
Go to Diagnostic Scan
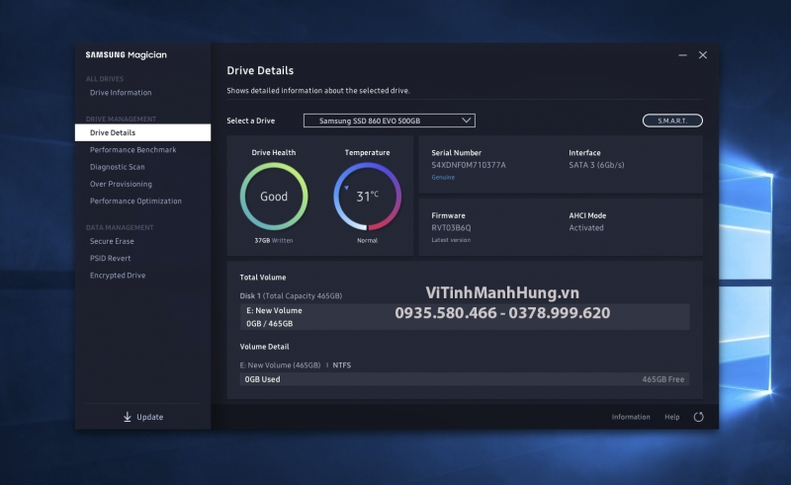[117, 167]
